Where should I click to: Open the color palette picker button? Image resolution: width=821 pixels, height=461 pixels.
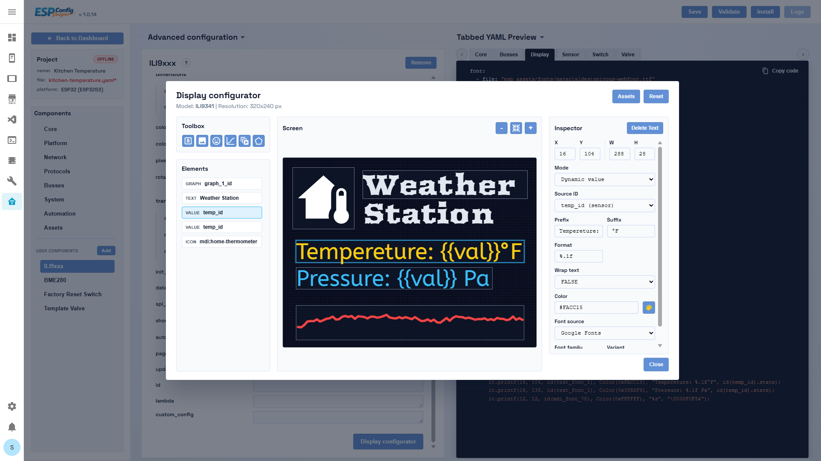click(x=649, y=307)
